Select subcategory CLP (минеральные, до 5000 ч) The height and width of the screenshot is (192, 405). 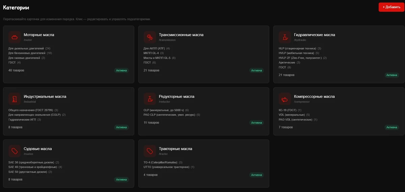[x=163, y=110]
